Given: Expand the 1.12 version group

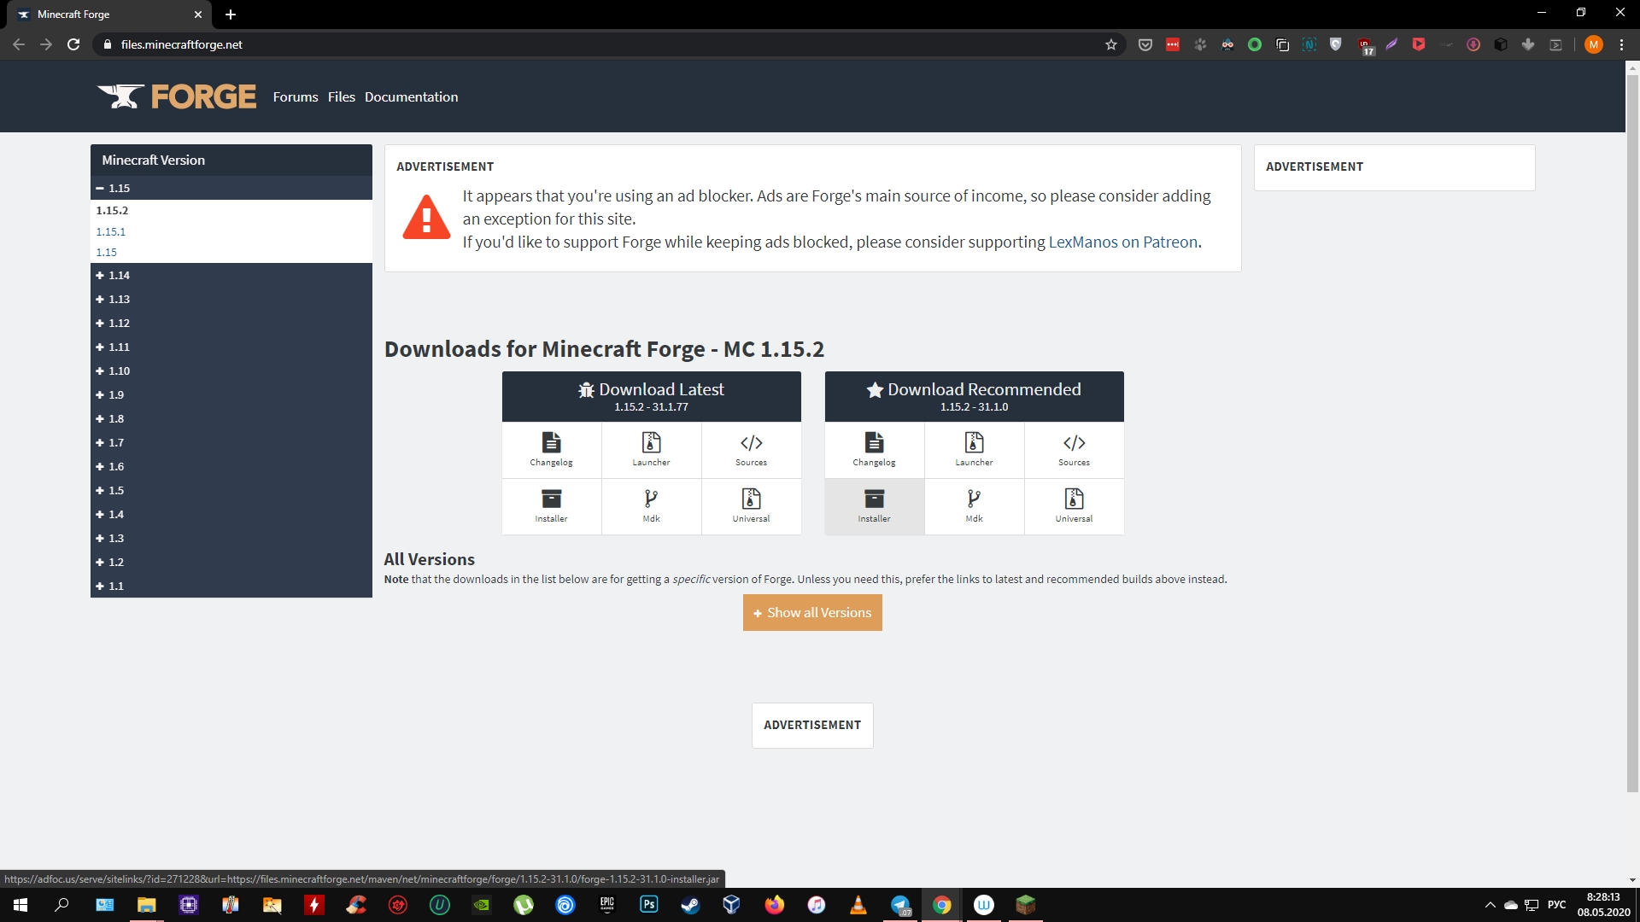Looking at the screenshot, I should [231, 323].
